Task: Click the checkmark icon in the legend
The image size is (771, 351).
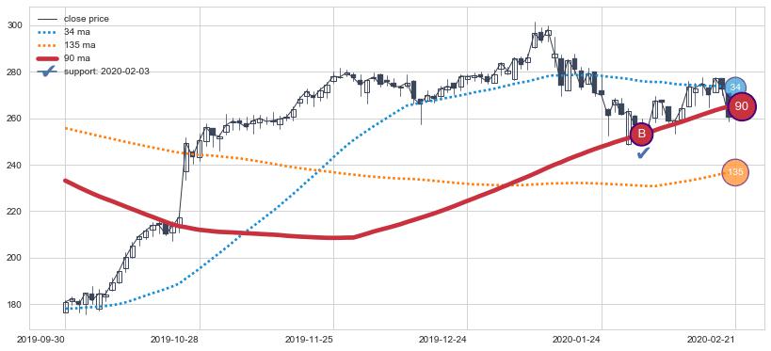Action: coord(48,72)
